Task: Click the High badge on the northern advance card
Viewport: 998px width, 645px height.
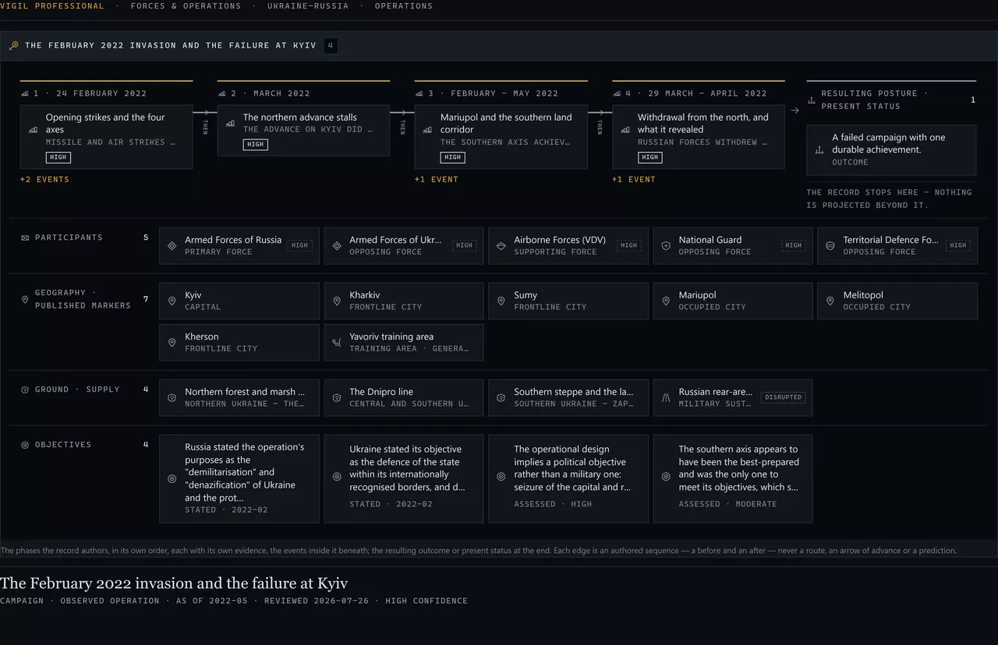Action: click(x=256, y=144)
